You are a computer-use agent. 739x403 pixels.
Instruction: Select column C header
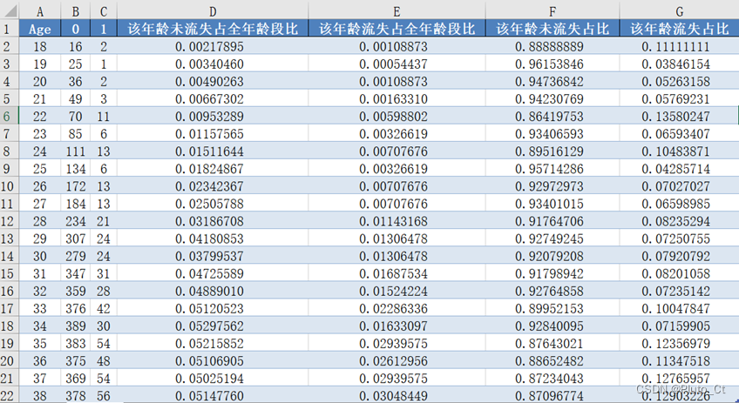tap(104, 11)
